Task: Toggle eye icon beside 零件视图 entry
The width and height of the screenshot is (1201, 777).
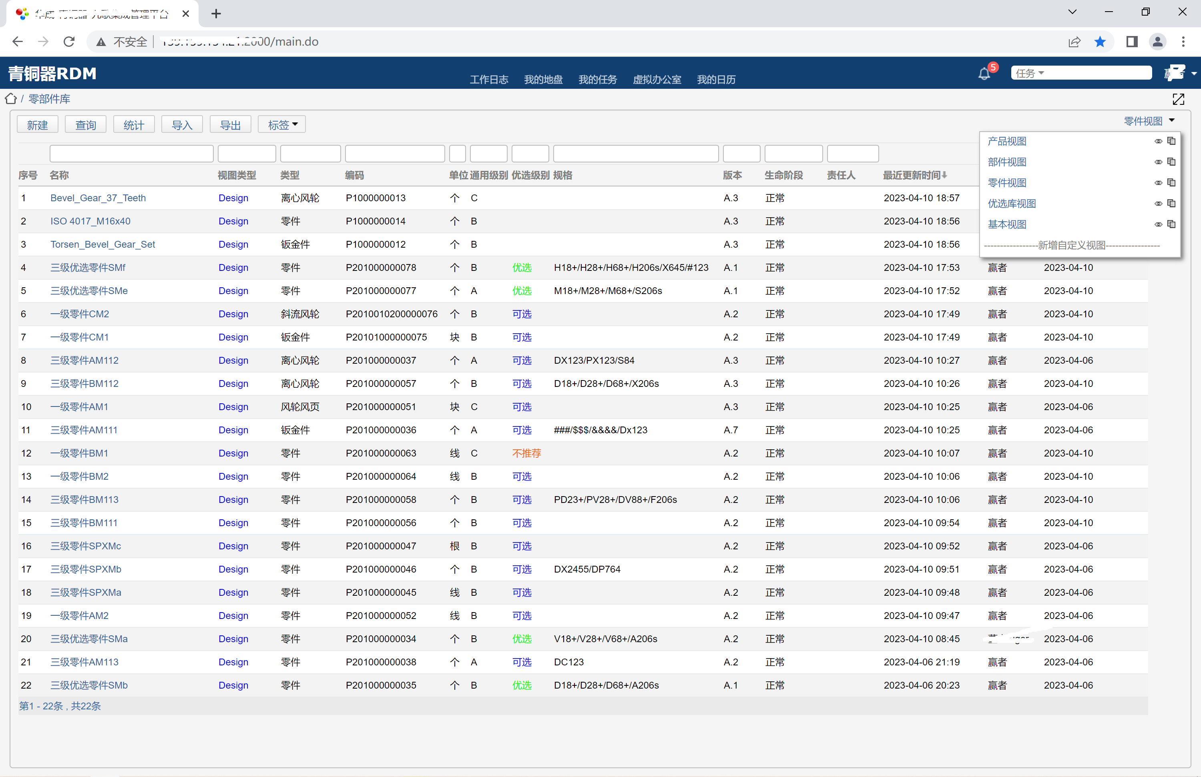Action: click(x=1158, y=183)
